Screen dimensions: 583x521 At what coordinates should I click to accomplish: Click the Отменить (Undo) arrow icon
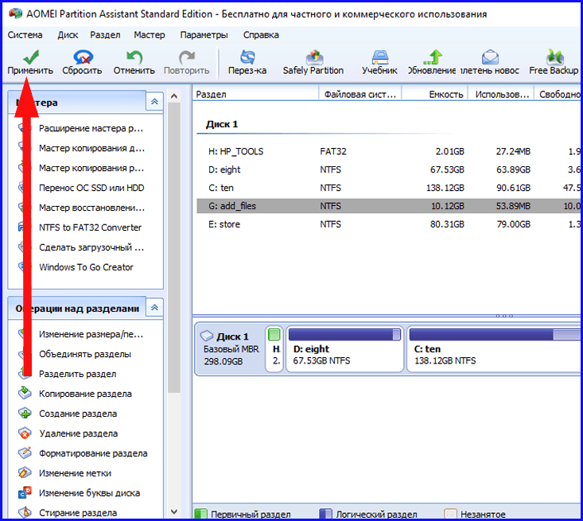pyautogui.click(x=134, y=57)
